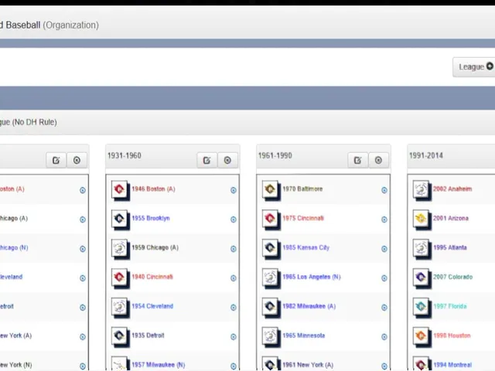Click the 1946 Boston (A) team logo

pos(119,189)
